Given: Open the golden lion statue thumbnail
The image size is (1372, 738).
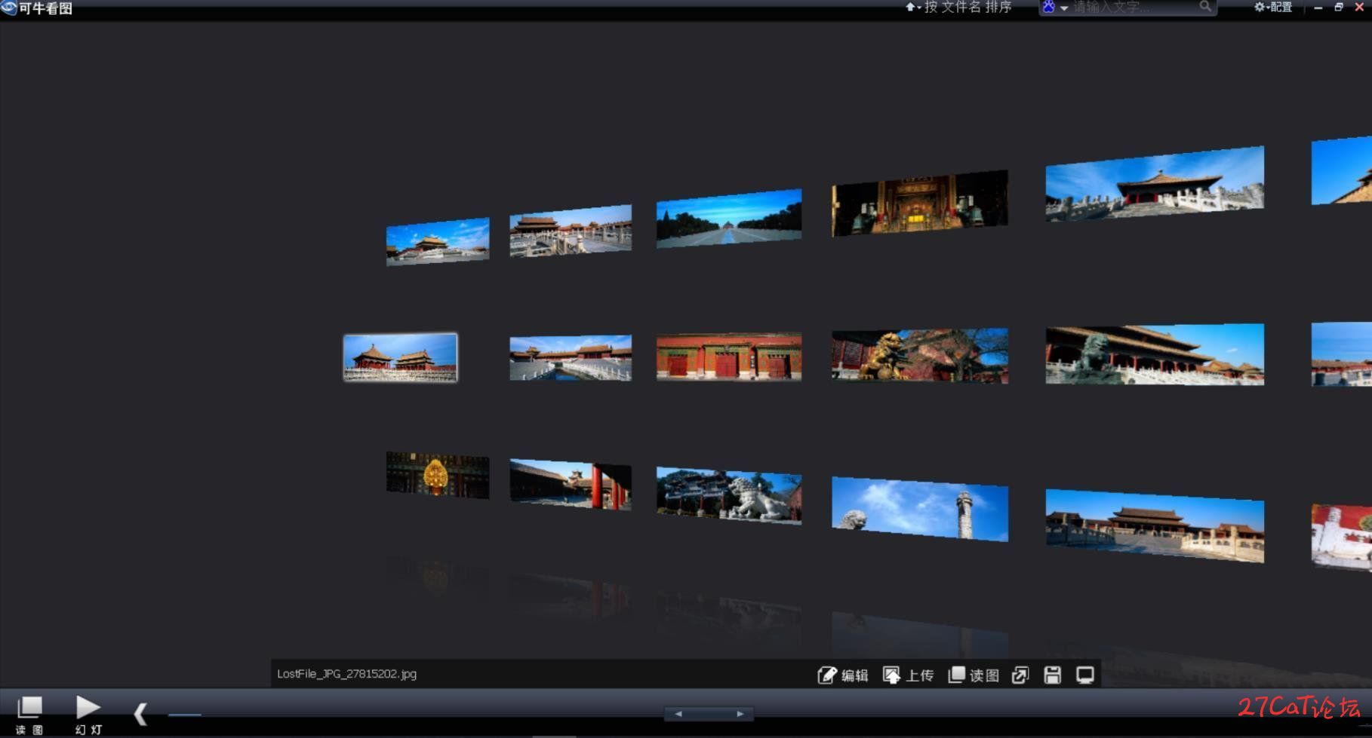Looking at the screenshot, I should pyautogui.click(x=920, y=356).
